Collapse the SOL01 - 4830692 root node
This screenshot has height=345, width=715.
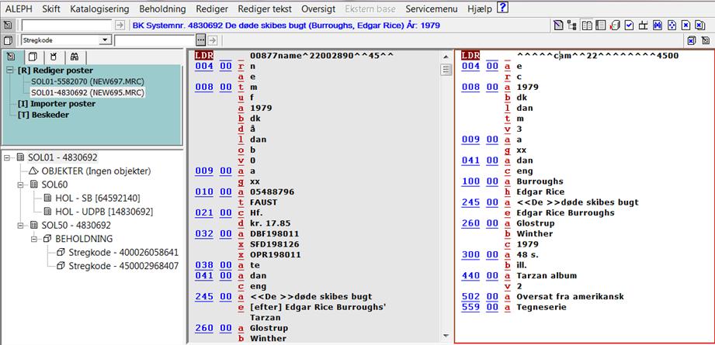pyautogui.click(x=8, y=157)
